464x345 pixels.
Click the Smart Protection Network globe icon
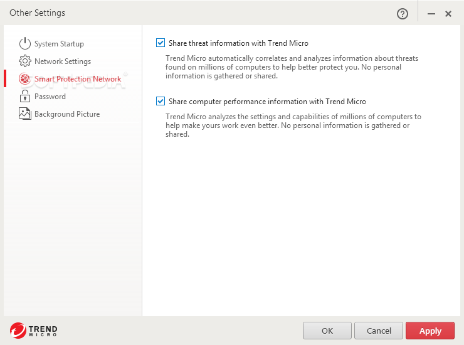pos(25,79)
